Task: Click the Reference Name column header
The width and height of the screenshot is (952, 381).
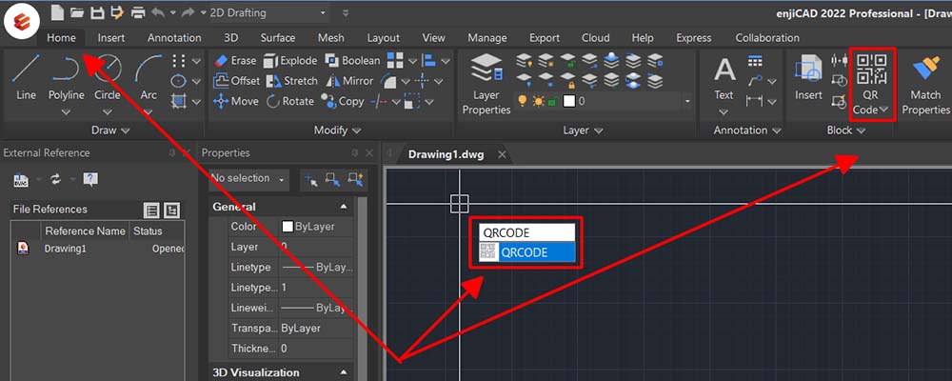Action: pos(85,231)
